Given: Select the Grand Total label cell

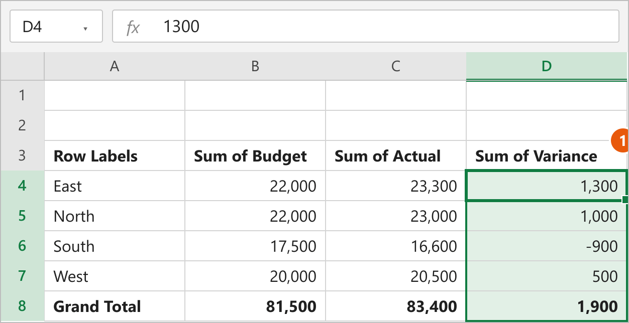Looking at the screenshot, I should click(115, 306).
